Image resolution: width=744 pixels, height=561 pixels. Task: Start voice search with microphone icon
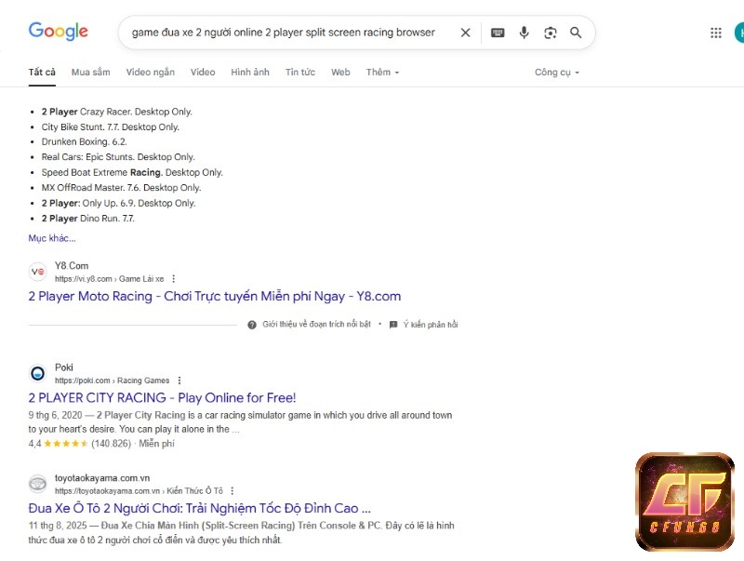[x=524, y=33]
